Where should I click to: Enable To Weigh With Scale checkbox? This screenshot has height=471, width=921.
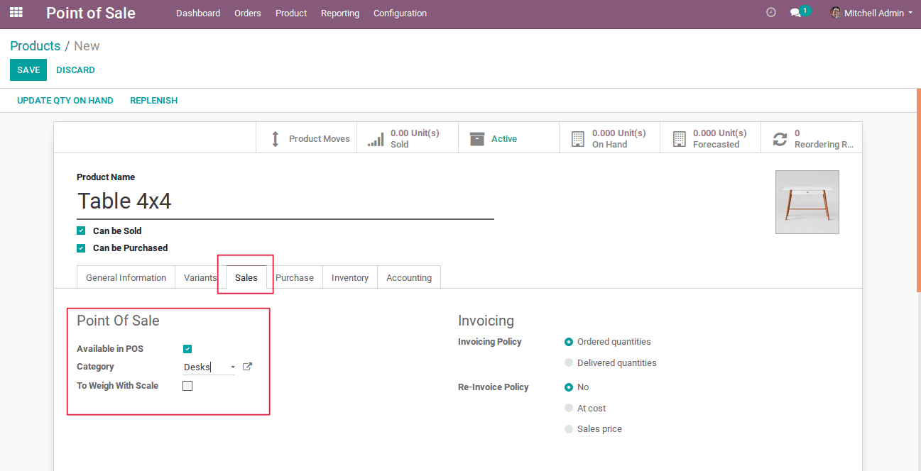[187, 386]
